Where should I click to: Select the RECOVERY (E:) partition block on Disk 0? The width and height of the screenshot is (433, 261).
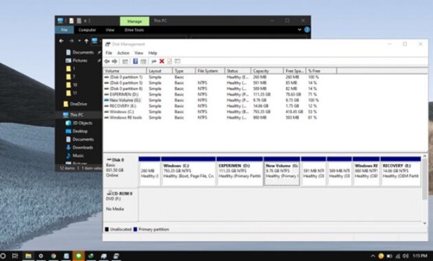pyautogui.click(x=401, y=171)
